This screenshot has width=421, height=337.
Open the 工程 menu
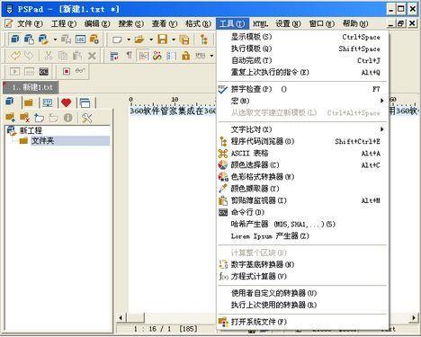click(63, 23)
